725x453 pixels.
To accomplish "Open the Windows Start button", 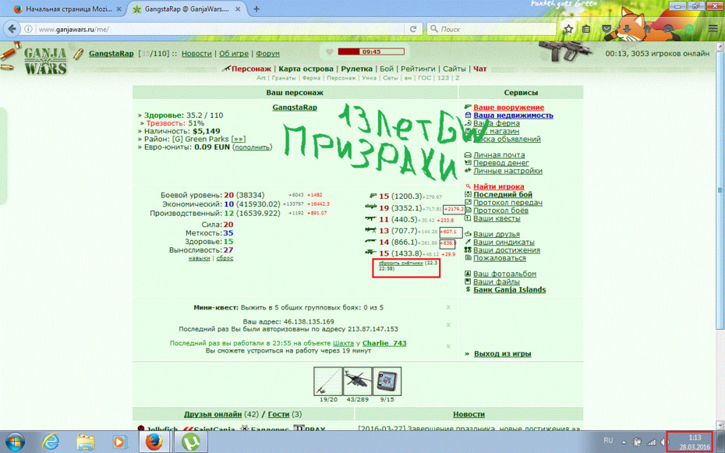I will [14, 442].
